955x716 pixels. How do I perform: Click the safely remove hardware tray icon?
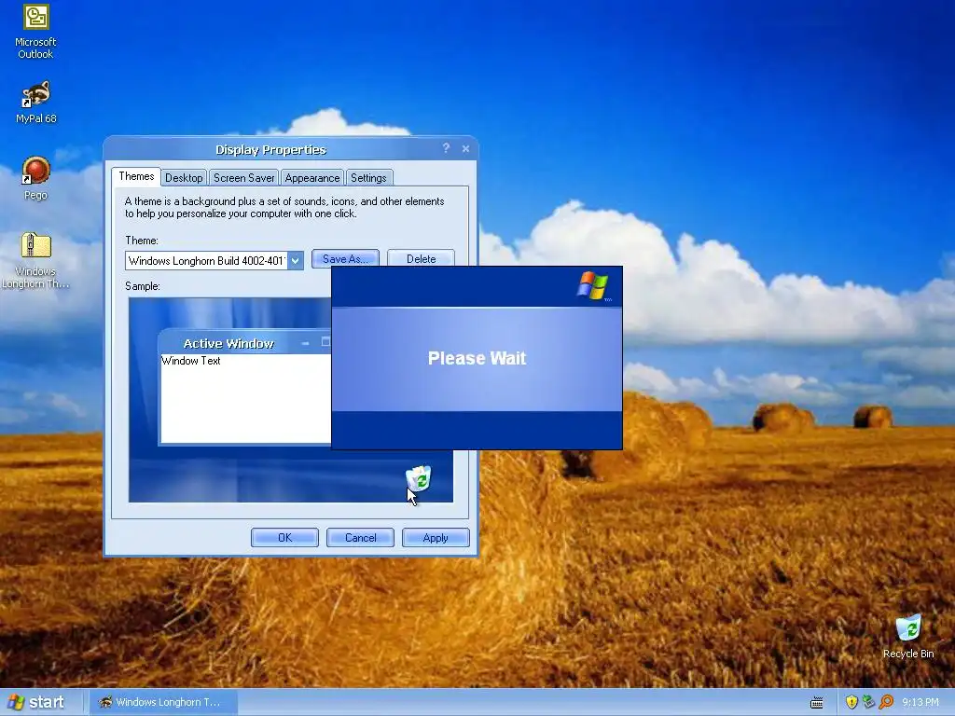[x=868, y=702]
